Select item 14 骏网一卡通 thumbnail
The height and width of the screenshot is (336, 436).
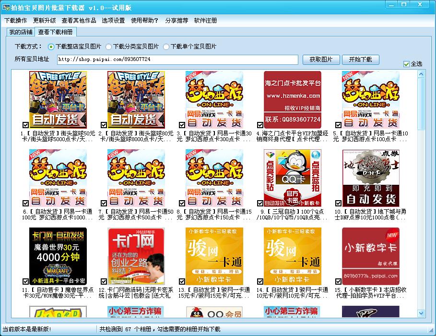pos(293,256)
